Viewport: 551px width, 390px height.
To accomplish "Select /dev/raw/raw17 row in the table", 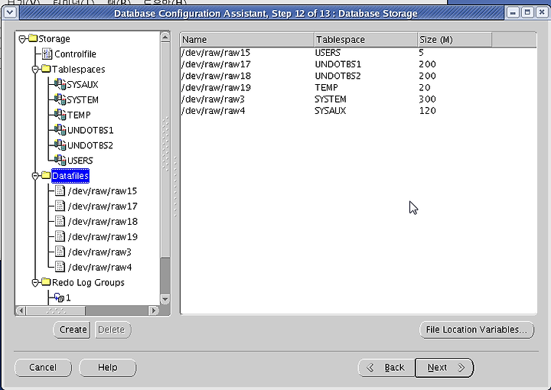I will 358,64.
